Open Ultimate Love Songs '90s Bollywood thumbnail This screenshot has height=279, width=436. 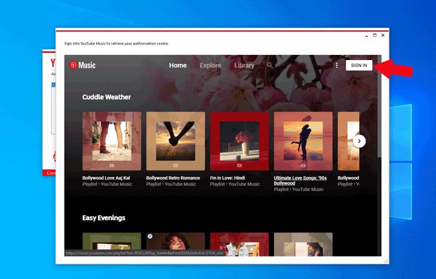303,141
